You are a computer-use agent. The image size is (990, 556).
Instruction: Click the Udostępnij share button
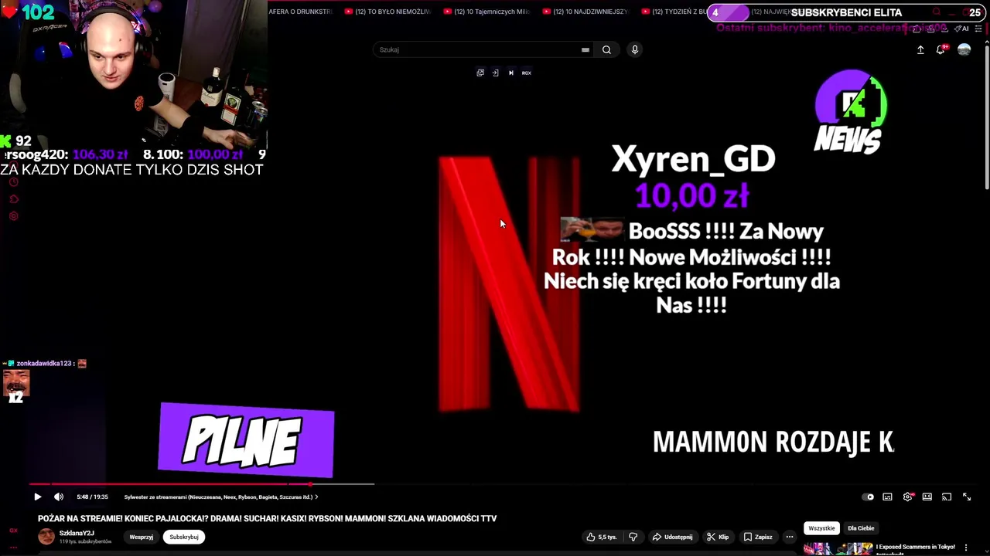(x=672, y=537)
